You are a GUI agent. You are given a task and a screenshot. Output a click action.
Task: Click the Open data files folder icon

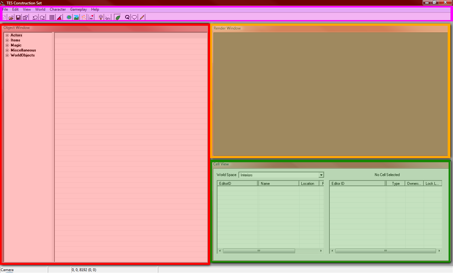coord(11,18)
